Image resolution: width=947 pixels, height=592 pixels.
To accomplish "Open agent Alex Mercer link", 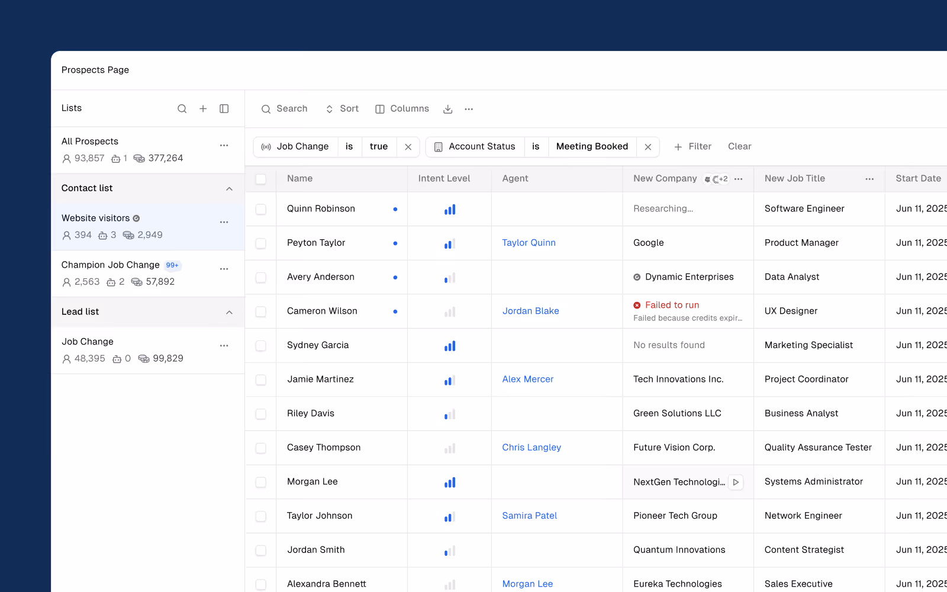I will pyautogui.click(x=528, y=379).
